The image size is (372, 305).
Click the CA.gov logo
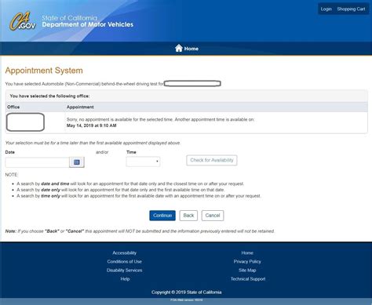23,21
